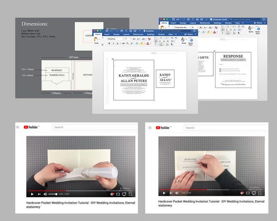
Task: Switch the left video to theater mode
Action: coord(118,194)
